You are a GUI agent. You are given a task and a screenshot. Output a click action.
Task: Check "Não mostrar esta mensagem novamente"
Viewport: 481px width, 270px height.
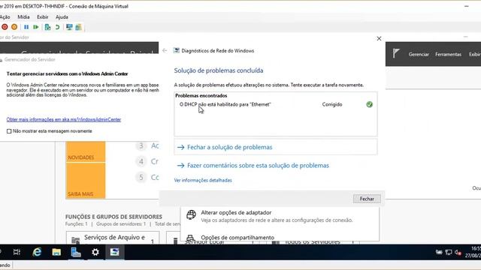[x=9, y=131]
